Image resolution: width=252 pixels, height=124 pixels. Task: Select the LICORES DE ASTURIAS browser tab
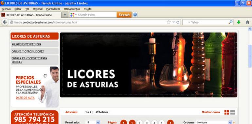[31, 15]
